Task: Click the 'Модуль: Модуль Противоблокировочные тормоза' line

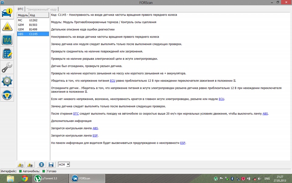Action: tap(103, 22)
